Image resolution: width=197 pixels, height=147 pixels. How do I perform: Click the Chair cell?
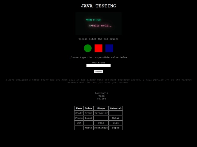click(x=79, y=113)
